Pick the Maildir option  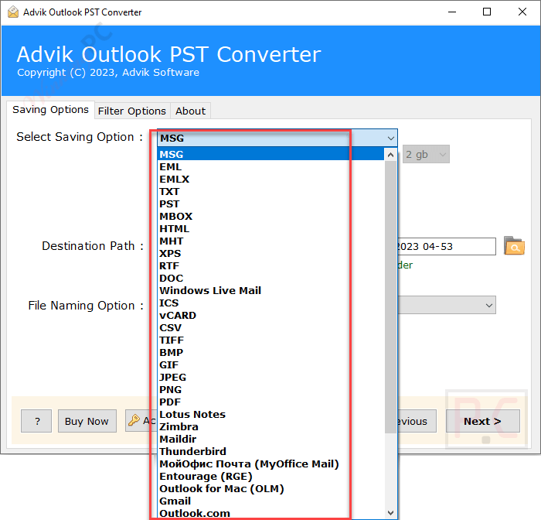(x=270, y=440)
